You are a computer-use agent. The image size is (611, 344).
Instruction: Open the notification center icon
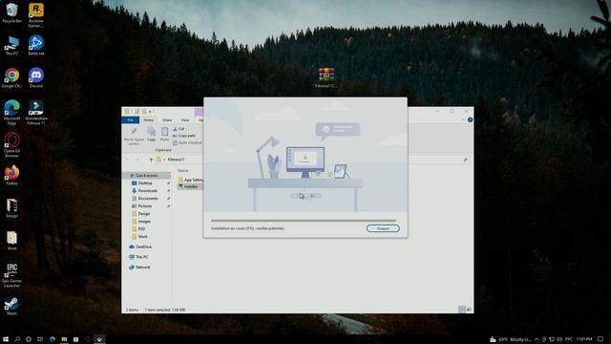(601, 339)
